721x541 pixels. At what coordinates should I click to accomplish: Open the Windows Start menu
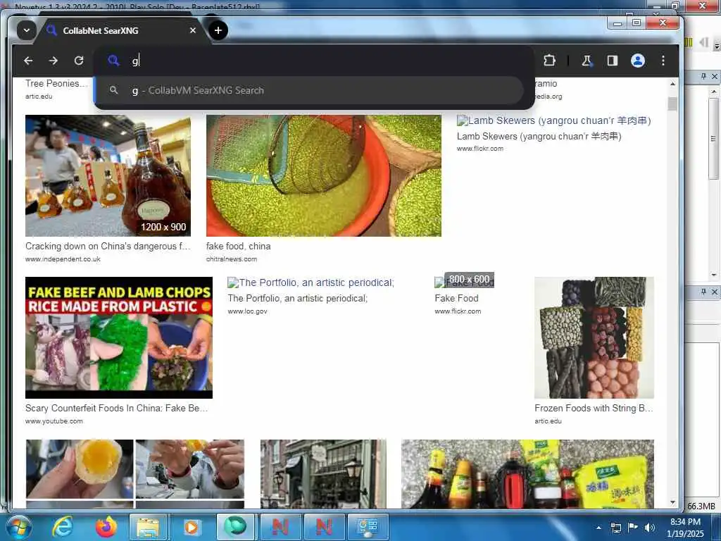pyautogui.click(x=18, y=527)
